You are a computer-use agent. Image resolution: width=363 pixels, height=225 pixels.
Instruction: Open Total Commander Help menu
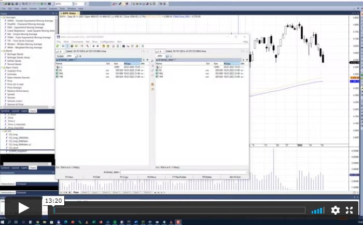tap(245, 41)
